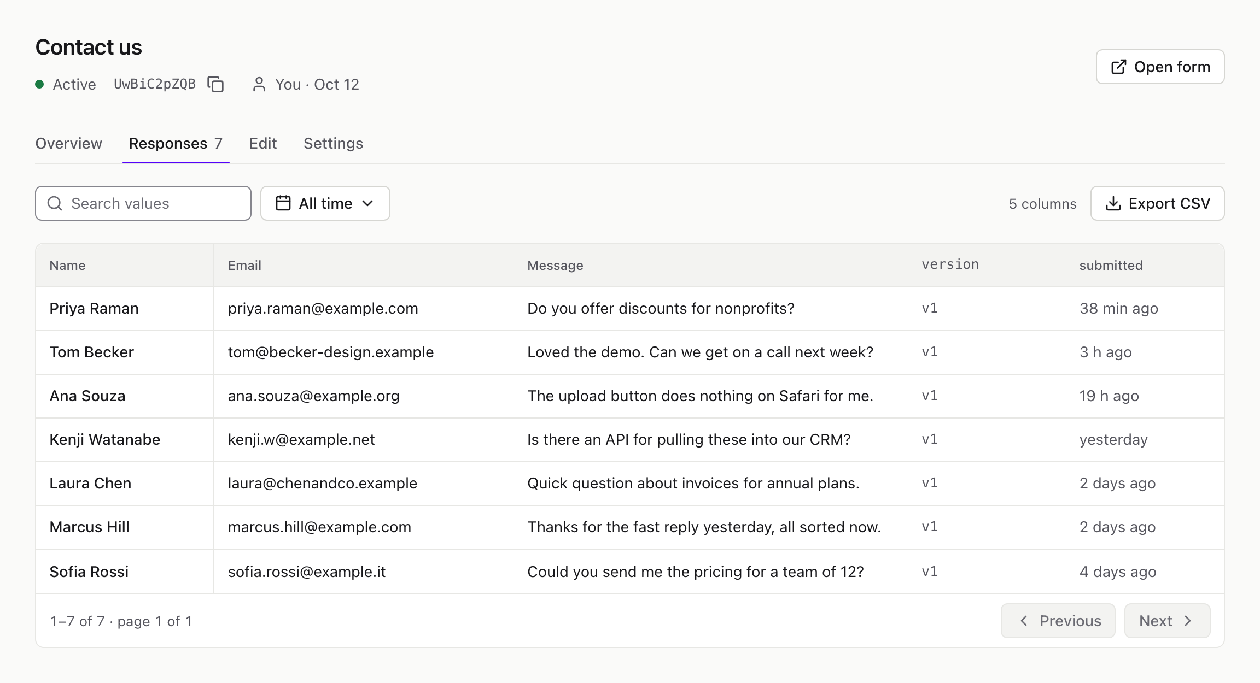
Task: Click the left chevron in Previous button
Action: pyautogui.click(x=1024, y=621)
